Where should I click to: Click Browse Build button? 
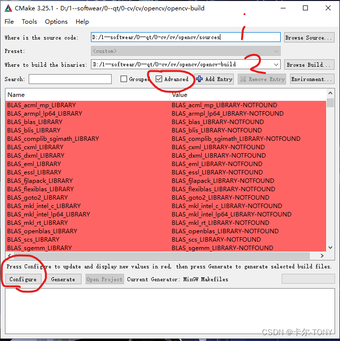point(309,65)
